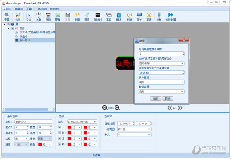The width and height of the screenshot is (231, 159).
Task: Uncheck the 分 minutes checkbox
Action: [59, 138]
